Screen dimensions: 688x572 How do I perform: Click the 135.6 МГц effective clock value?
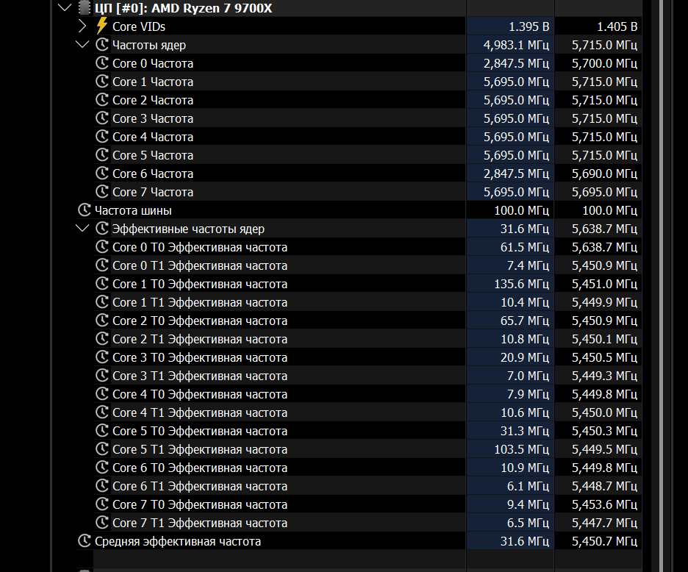tap(521, 284)
